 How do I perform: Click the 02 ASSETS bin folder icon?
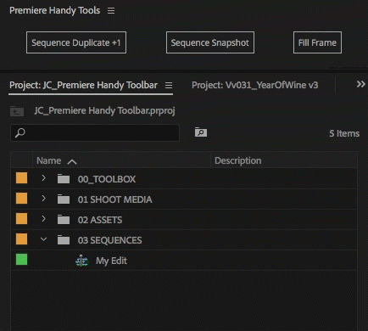click(64, 220)
